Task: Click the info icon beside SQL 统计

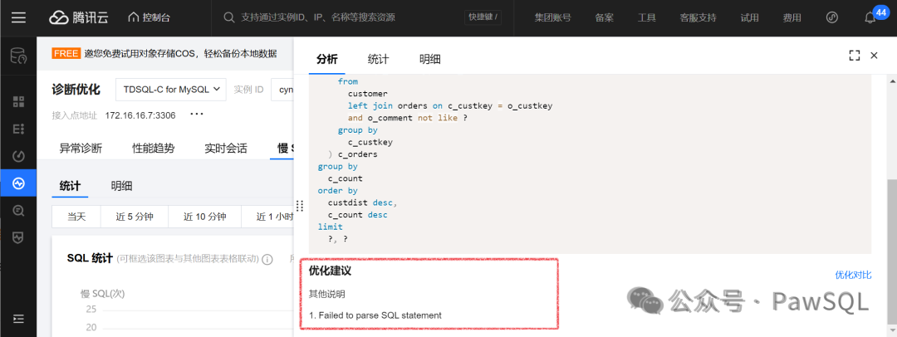Action: (x=267, y=259)
